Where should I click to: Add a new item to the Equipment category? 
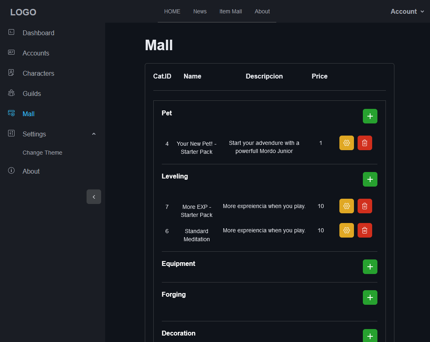(x=370, y=266)
